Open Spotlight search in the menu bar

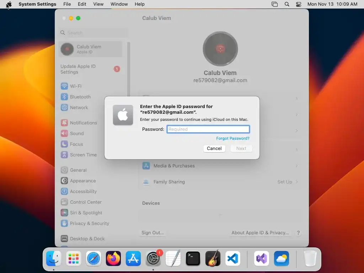pos(287,4)
